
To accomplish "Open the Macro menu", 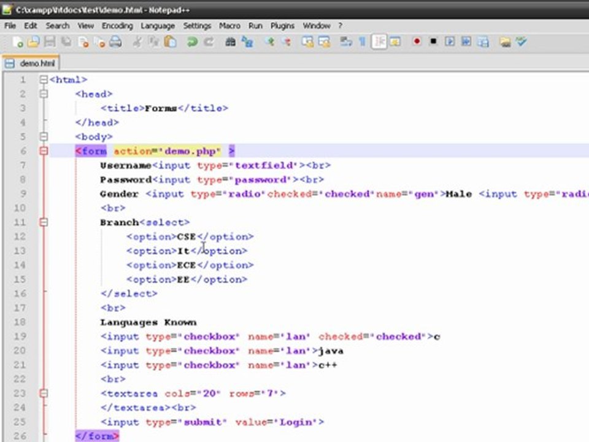I will [x=229, y=26].
